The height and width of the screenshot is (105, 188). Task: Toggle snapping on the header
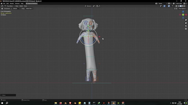click(97, 6)
